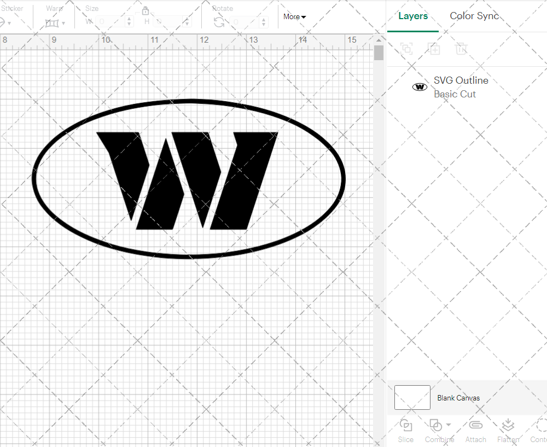Click the Width stepper up arrow

(x=129, y=19)
